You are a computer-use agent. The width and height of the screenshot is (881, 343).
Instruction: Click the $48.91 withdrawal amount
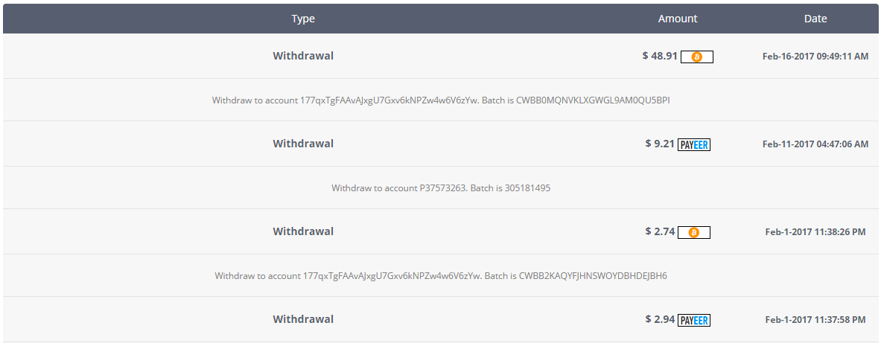660,56
